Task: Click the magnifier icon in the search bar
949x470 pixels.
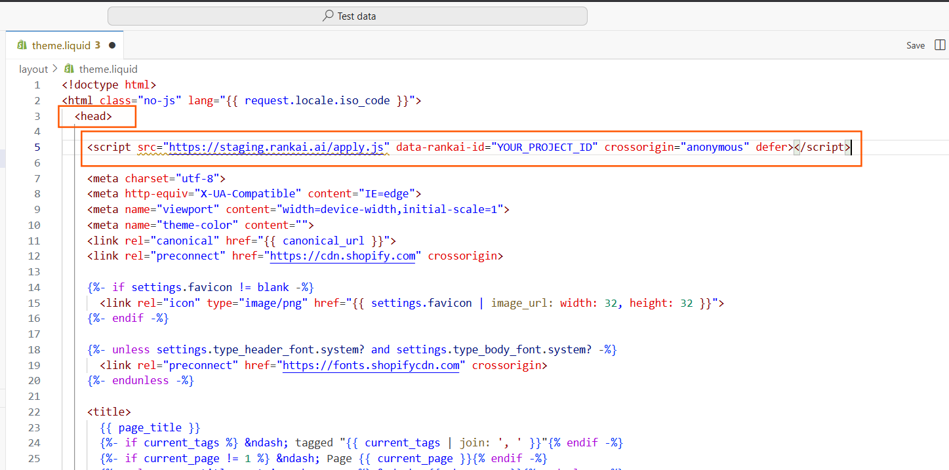Action: (x=328, y=16)
